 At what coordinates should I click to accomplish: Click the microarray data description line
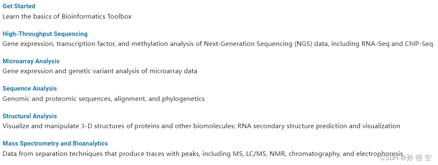click(100, 71)
